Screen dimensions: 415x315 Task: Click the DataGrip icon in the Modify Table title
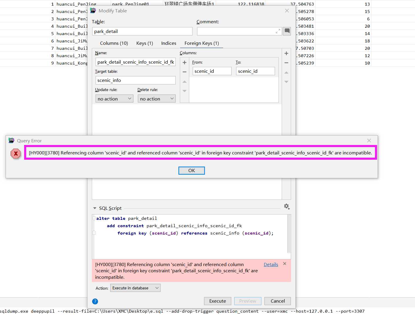[x=93, y=10]
